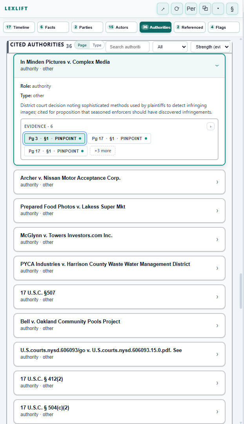Screen dimensions: 244x424
Task: Click the 'Per' toolbar button
Action: [x=191, y=9]
